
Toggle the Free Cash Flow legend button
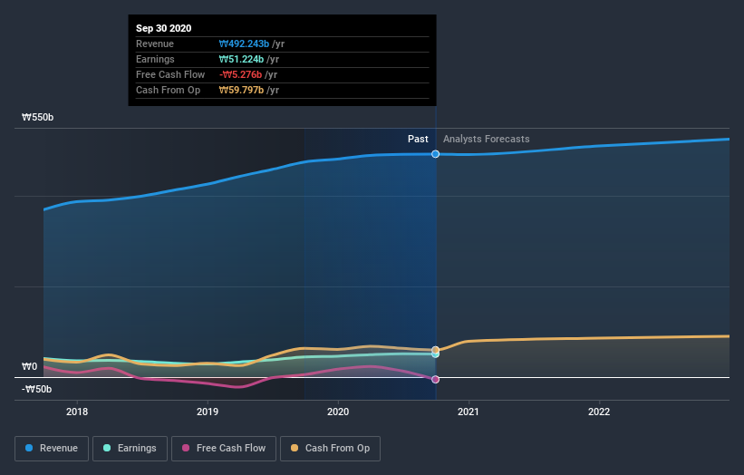point(224,449)
